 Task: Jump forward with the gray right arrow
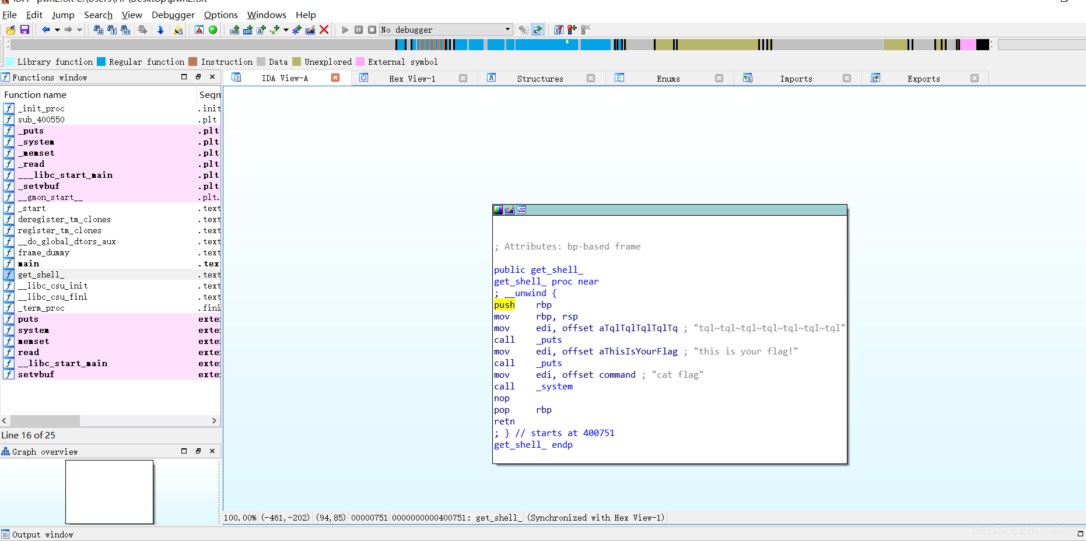[x=68, y=30]
